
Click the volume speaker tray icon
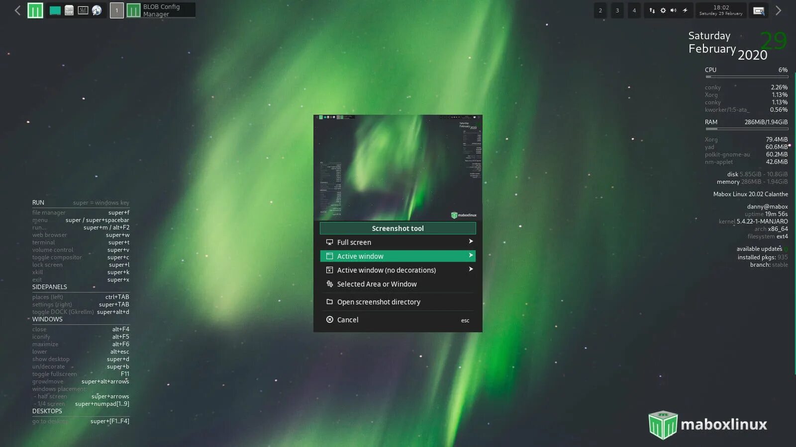tap(674, 10)
